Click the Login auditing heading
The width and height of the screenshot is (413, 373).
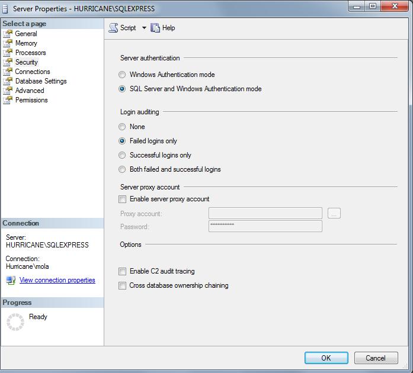140,112
